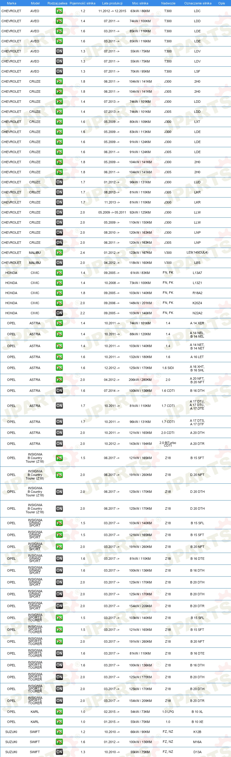Select the '54kW / 73KM' power cell
The image size is (231, 757).
coord(140,712)
